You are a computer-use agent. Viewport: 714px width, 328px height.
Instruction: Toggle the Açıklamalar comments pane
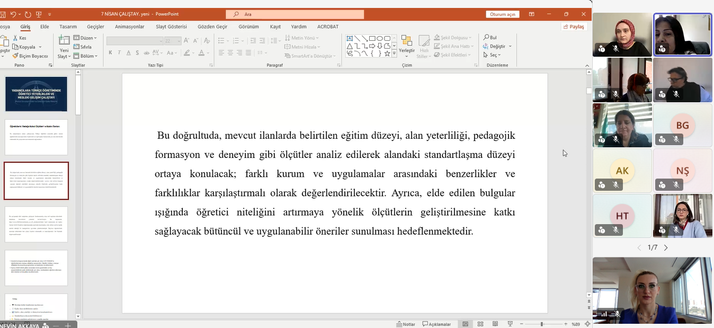tap(436, 324)
